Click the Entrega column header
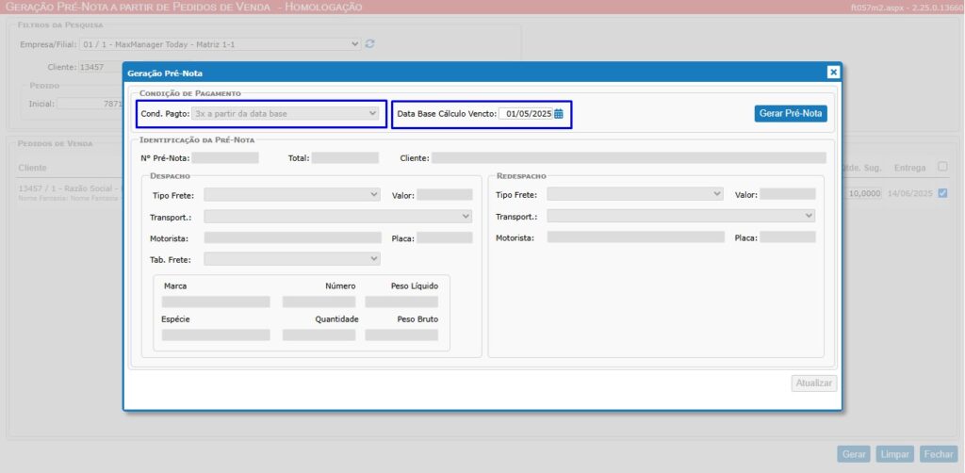The height and width of the screenshot is (473, 965). [x=909, y=168]
